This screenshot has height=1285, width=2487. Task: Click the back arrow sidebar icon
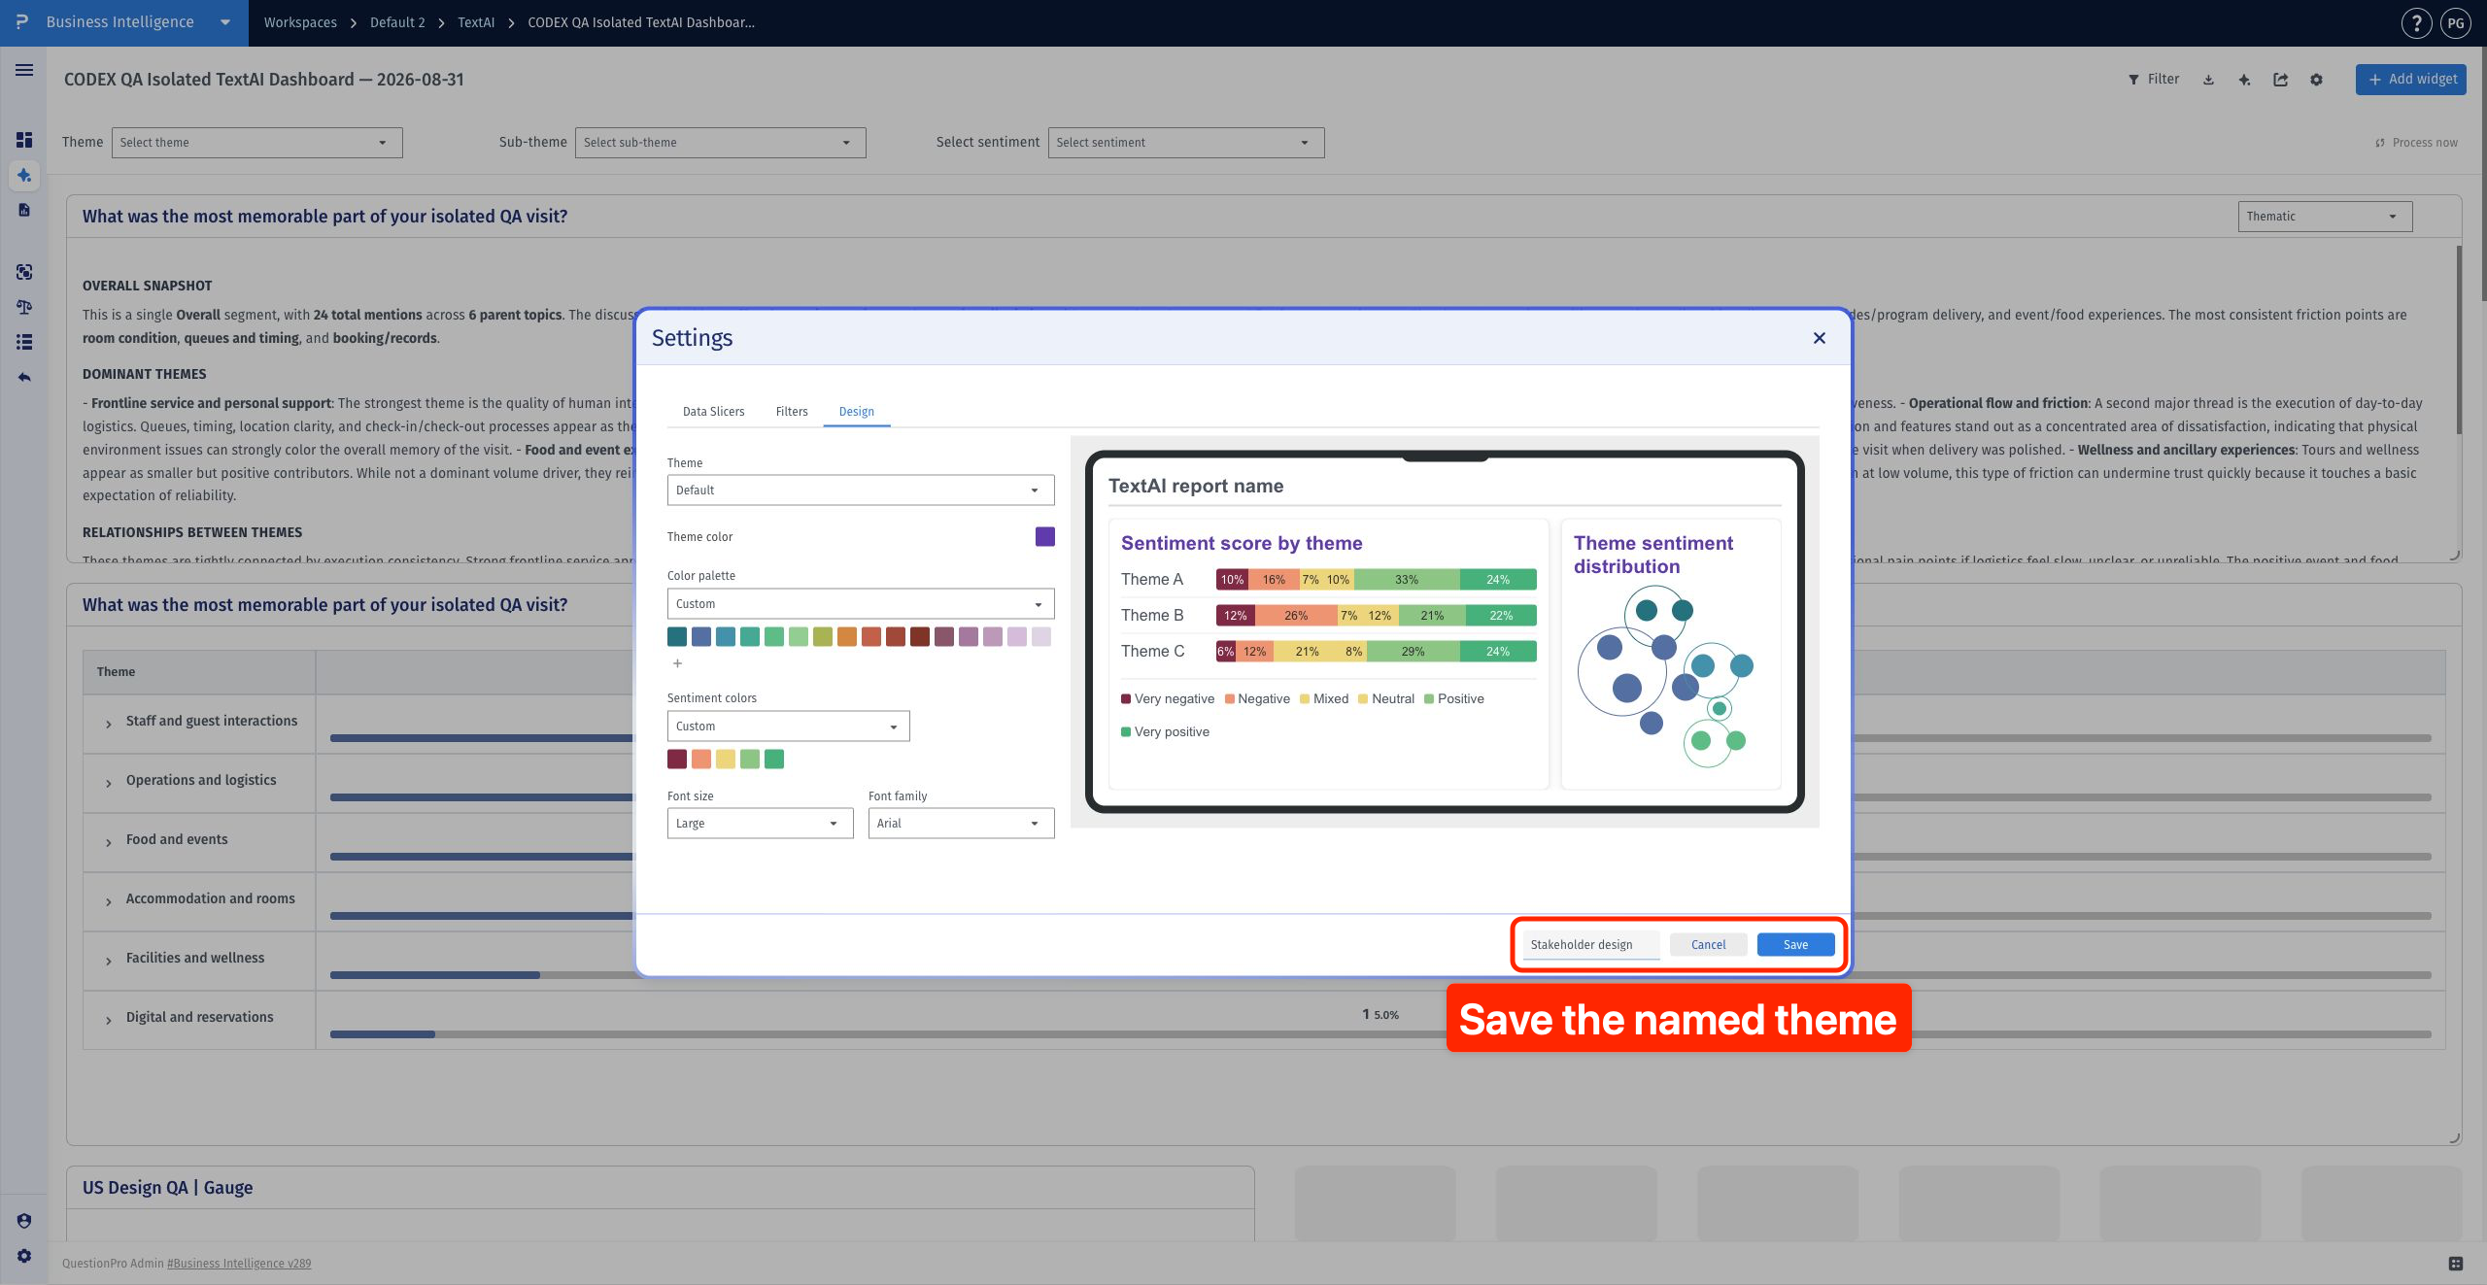(24, 377)
